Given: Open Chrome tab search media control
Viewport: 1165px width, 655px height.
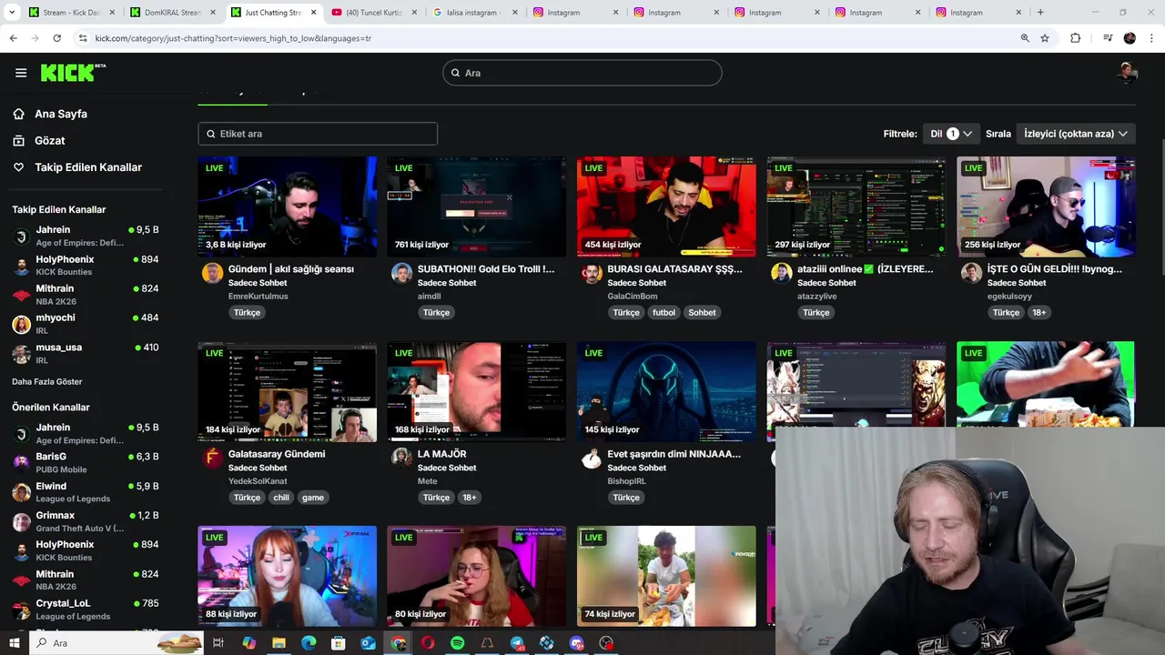Looking at the screenshot, I should pos(1108,38).
